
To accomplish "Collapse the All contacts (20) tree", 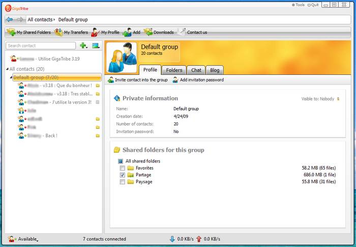I will 7,69.
